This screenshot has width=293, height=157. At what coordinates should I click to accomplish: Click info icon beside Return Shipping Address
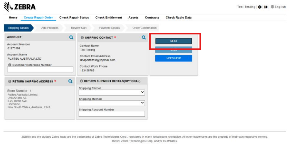[9, 82]
